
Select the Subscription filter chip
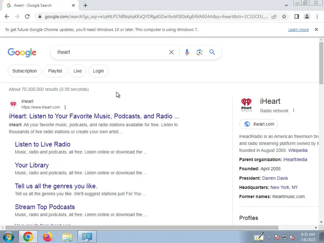[x=24, y=71]
